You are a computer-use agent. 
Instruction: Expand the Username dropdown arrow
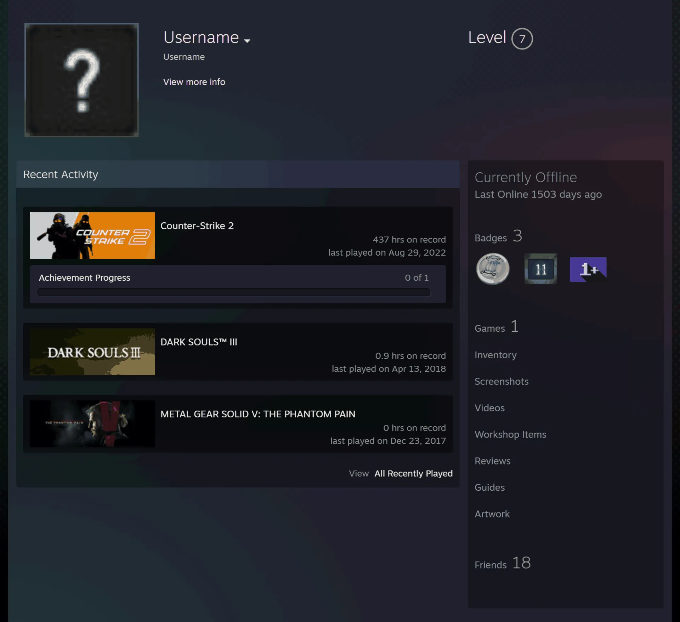coord(247,41)
